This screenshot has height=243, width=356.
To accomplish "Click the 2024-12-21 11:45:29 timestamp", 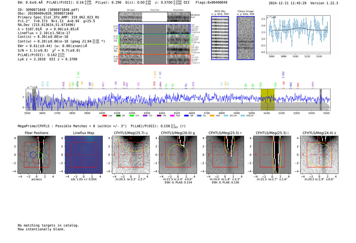I will pos(288,3).
